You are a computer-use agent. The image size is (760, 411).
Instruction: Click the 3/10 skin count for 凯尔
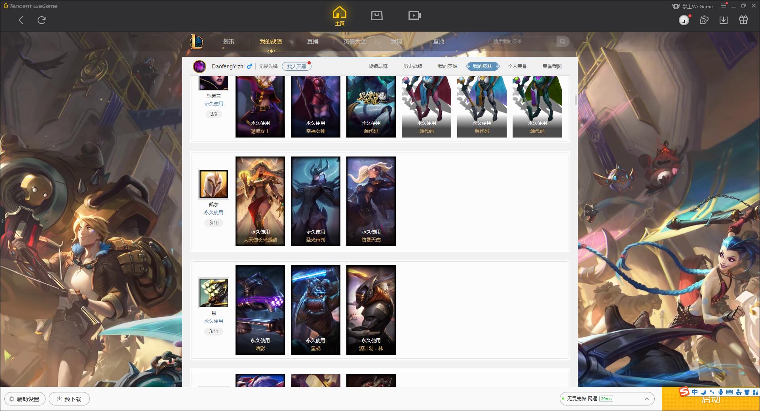click(214, 223)
